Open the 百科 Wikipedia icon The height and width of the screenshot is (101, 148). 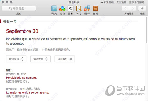71,9
